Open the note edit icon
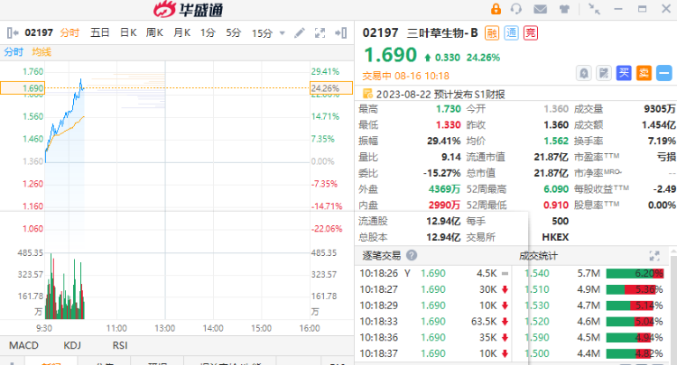Image resolution: width=677 pixels, height=365 pixels. coord(604,73)
